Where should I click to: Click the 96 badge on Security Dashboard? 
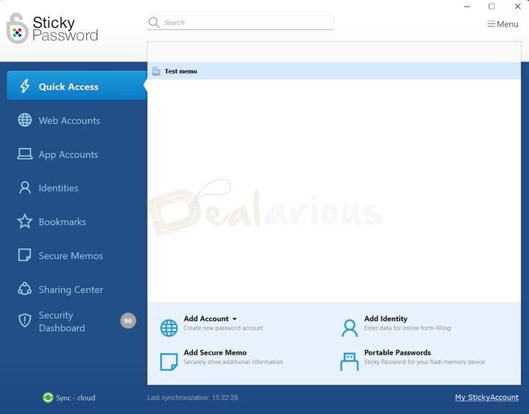click(128, 321)
